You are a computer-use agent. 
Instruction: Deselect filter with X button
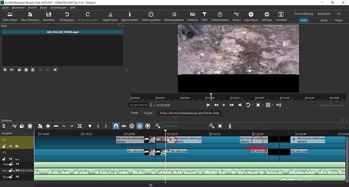[x=55, y=70]
